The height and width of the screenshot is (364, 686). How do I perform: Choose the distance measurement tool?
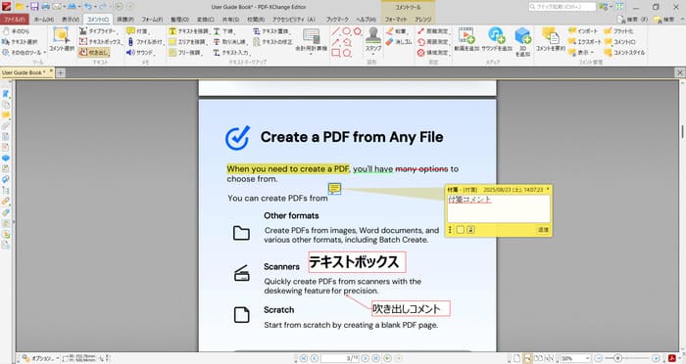pyautogui.click(x=433, y=31)
